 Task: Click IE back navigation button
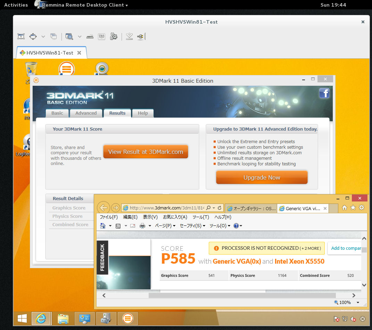pos(104,208)
